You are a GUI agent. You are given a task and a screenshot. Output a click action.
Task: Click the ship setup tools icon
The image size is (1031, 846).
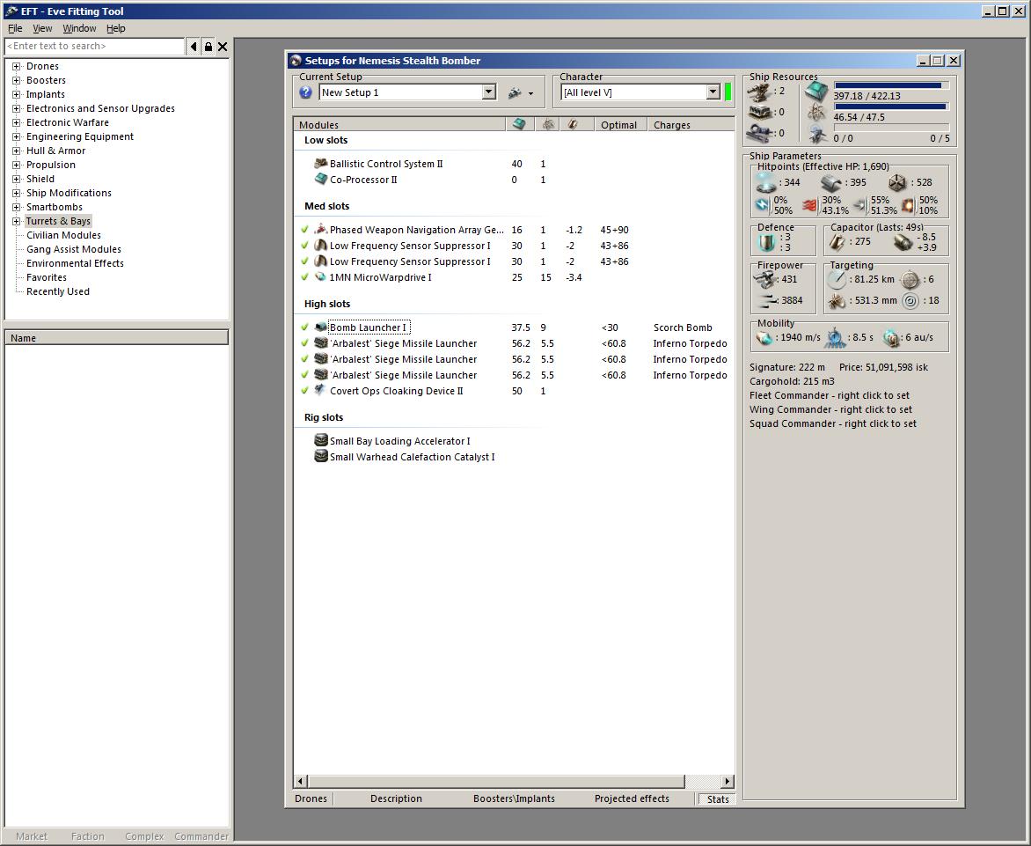[x=515, y=93]
